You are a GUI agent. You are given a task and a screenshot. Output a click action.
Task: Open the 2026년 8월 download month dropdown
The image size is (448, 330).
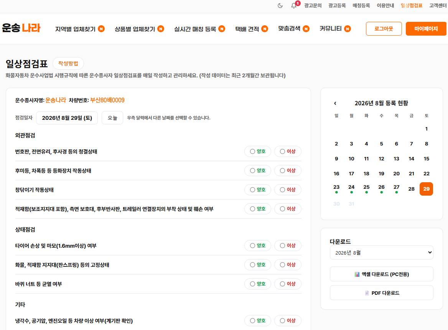pos(381,253)
